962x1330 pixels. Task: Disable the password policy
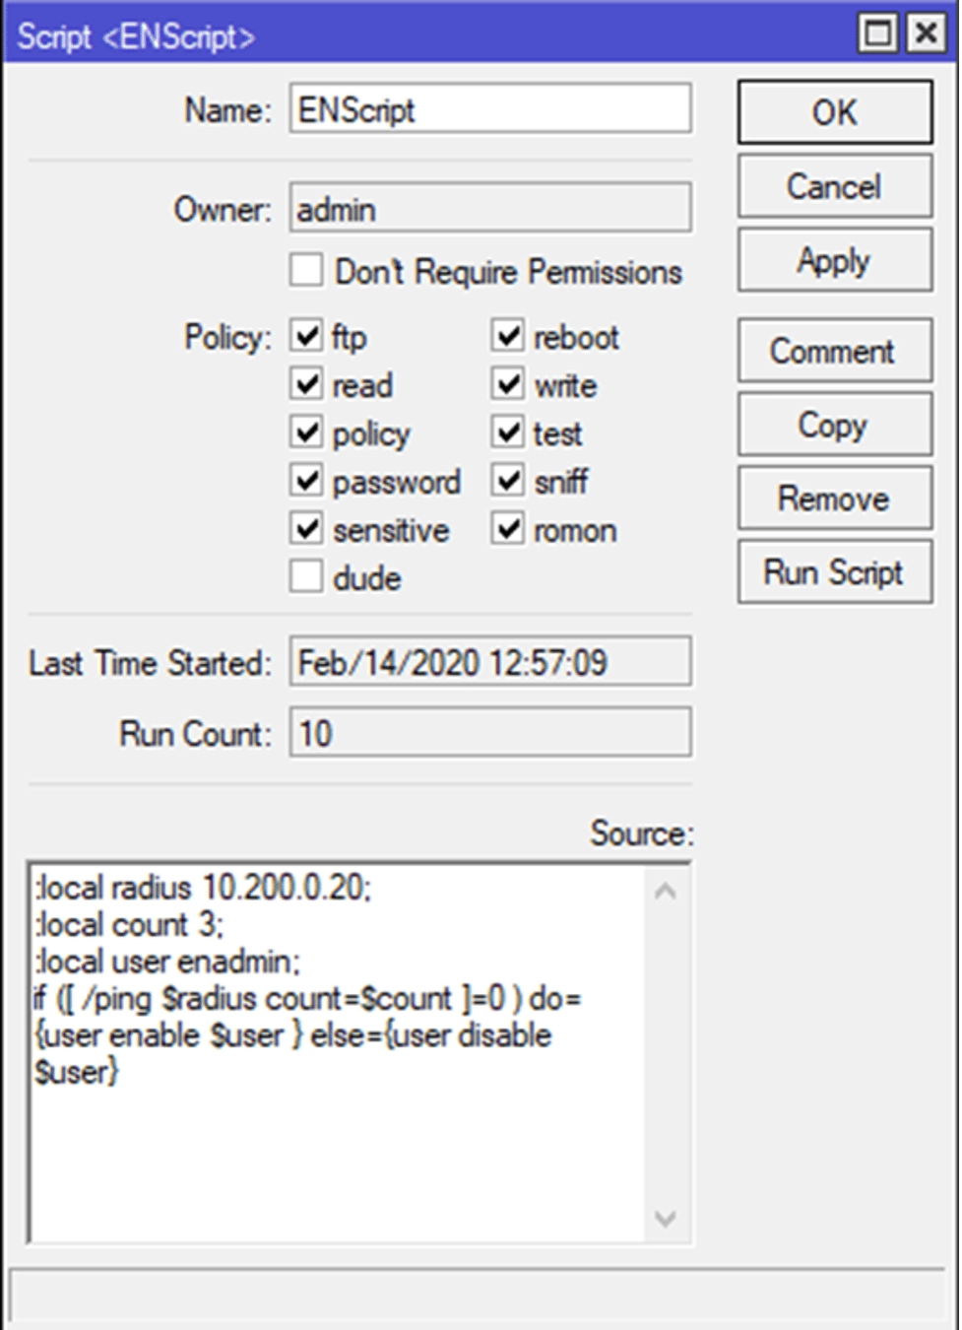point(306,481)
